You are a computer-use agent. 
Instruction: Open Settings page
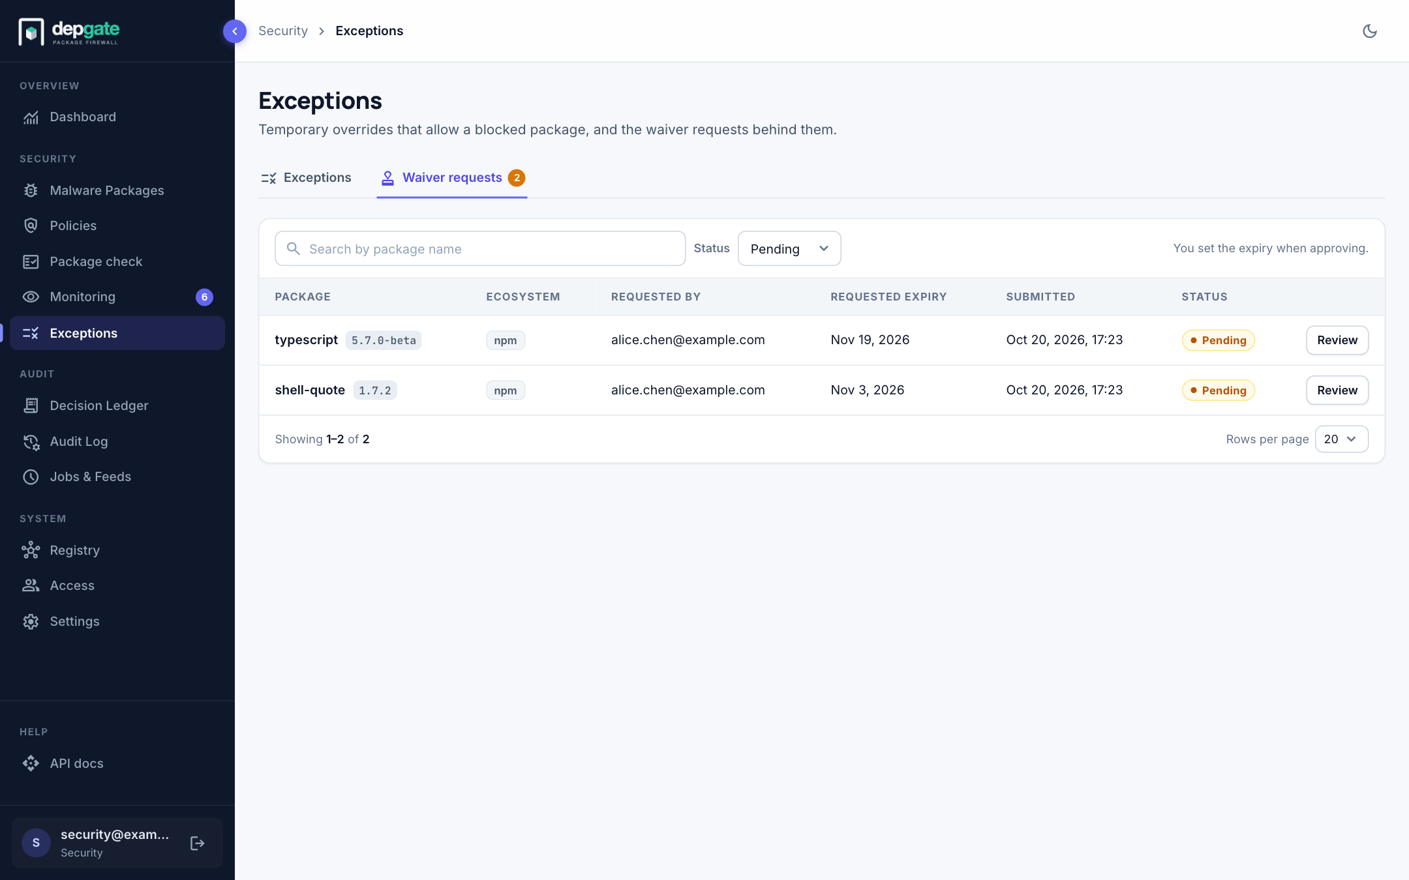117,621
